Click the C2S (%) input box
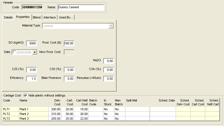Viewport: 224px width, 126px height. (x=32, y=70)
